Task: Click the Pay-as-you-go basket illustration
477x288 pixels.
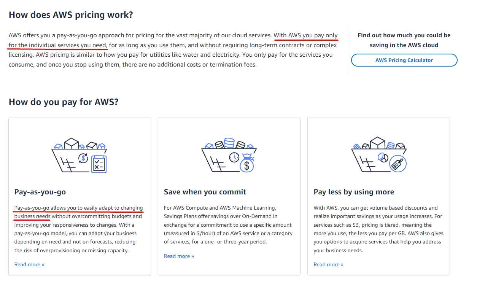Action: pyautogui.click(x=79, y=155)
